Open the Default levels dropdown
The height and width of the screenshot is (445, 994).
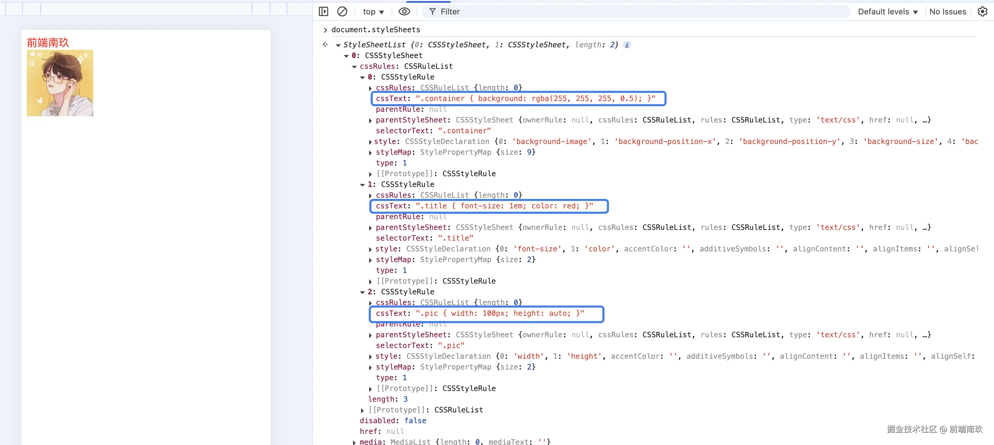point(888,12)
